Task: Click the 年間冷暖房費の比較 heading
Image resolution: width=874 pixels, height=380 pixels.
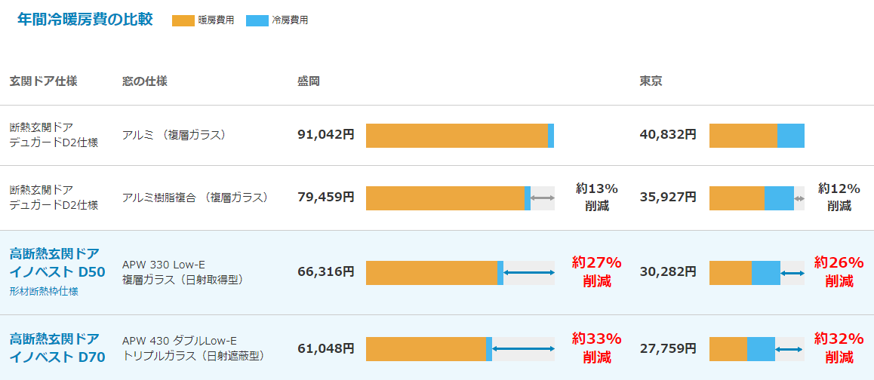Action: (85, 20)
